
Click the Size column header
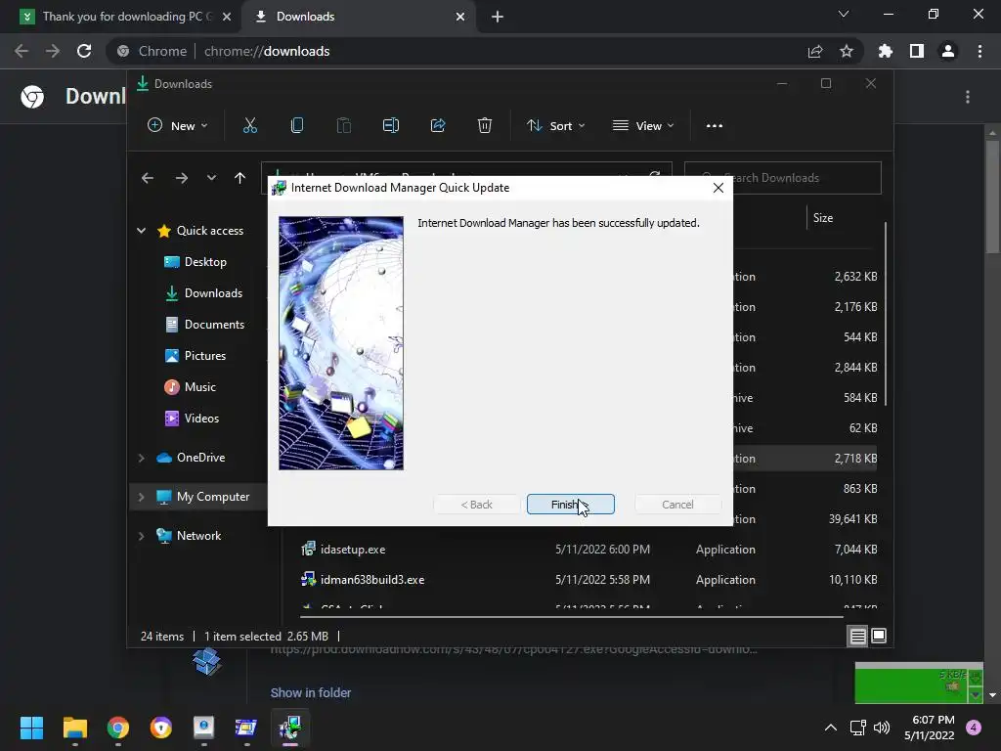tap(823, 218)
